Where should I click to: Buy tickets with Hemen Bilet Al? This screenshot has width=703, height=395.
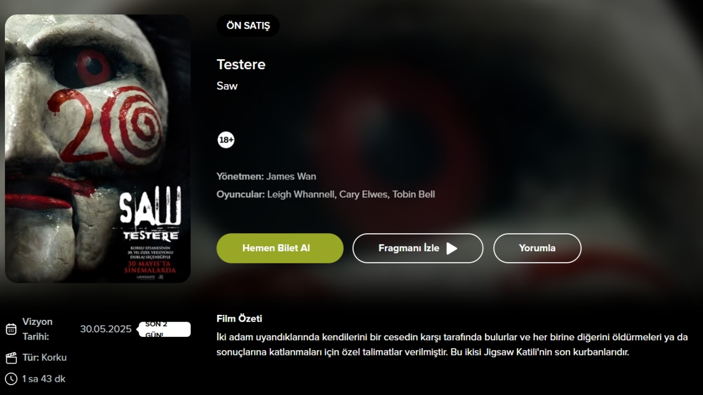click(x=280, y=248)
